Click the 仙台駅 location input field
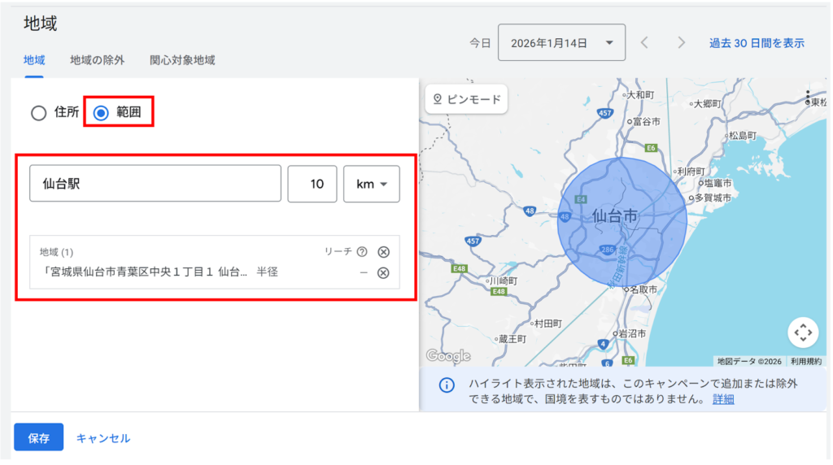Image resolution: width=833 pixels, height=465 pixels. [155, 184]
